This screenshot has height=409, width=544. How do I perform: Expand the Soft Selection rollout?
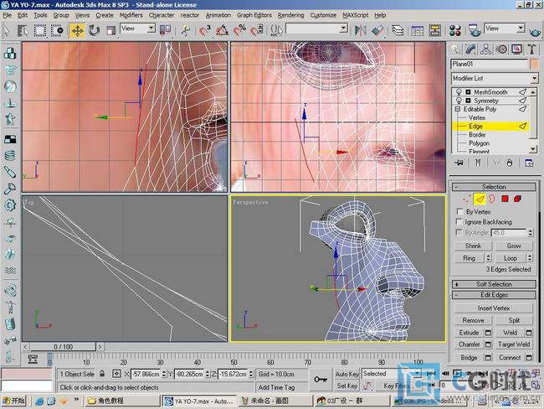coord(494,284)
